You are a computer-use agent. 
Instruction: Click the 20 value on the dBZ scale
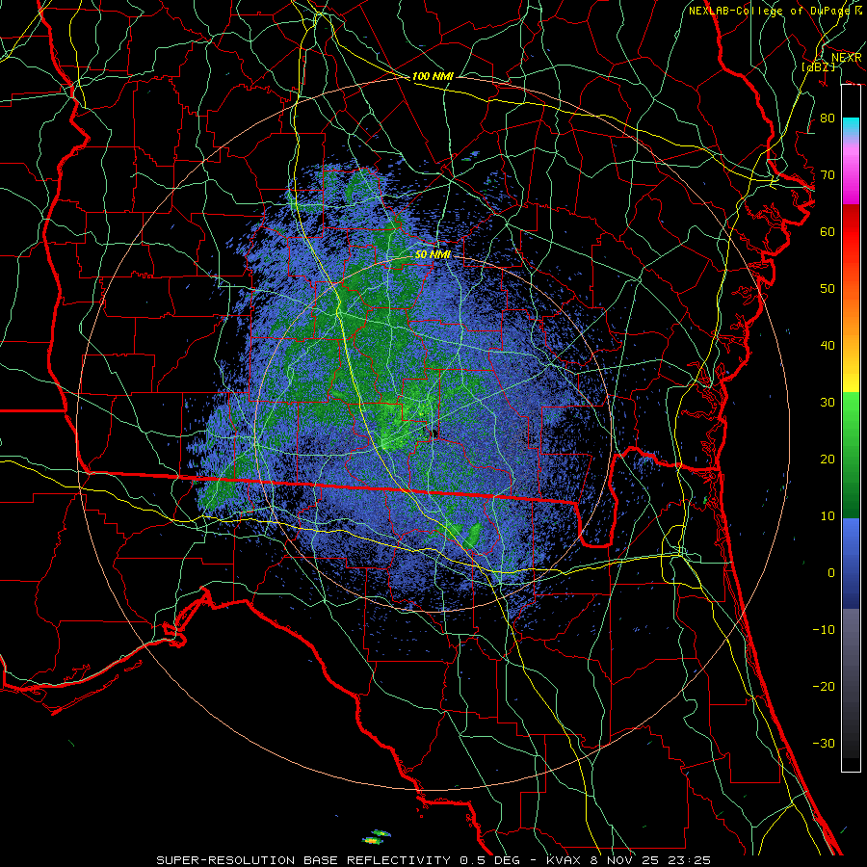pos(828,459)
